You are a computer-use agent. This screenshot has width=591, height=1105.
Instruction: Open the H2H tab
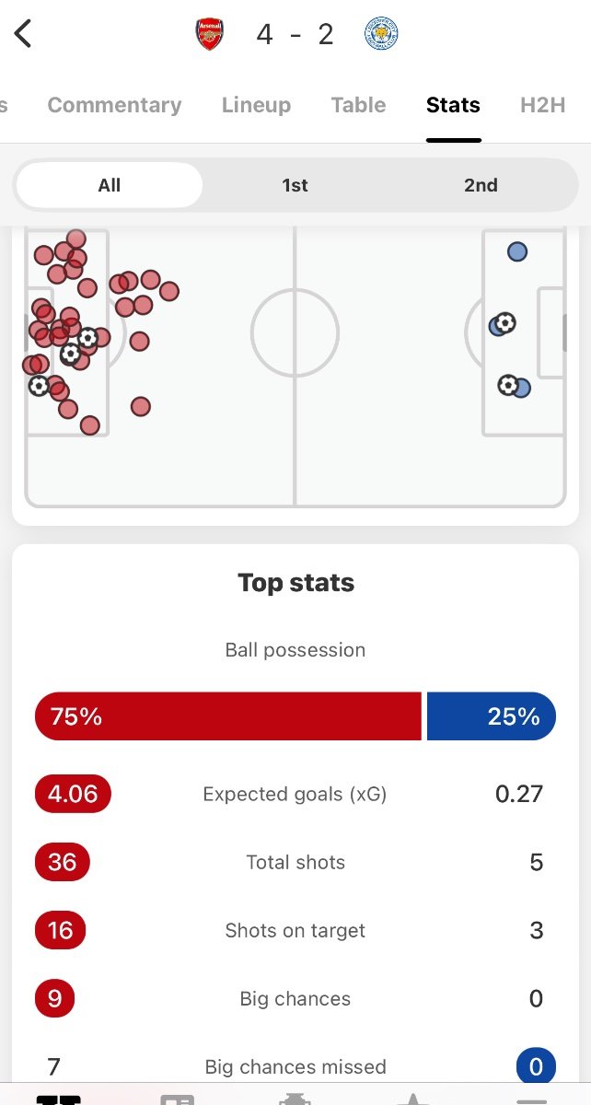tap(542, 105)
